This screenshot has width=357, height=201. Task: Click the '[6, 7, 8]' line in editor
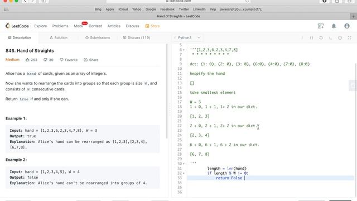pos(200,154)
